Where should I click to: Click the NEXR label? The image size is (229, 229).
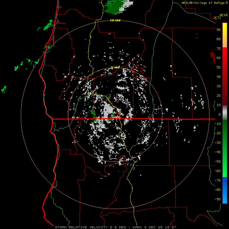(223, 15)
